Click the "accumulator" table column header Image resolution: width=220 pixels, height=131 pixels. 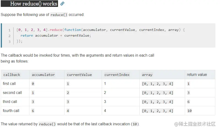click(x=43, y=75)
